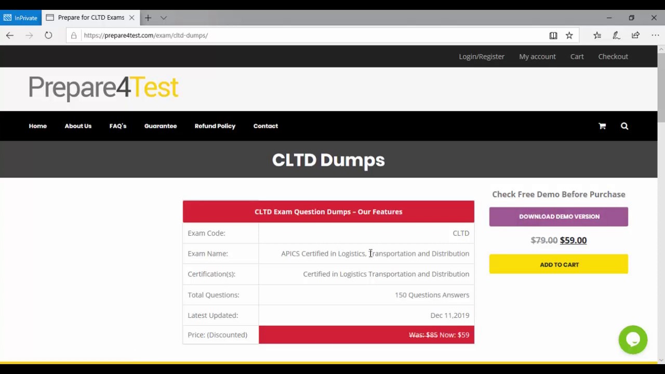Image resolution: width=665 pixels, height=374 pixels.
Task: Click the 'Certification(s):' label
Action: (211, 274)
